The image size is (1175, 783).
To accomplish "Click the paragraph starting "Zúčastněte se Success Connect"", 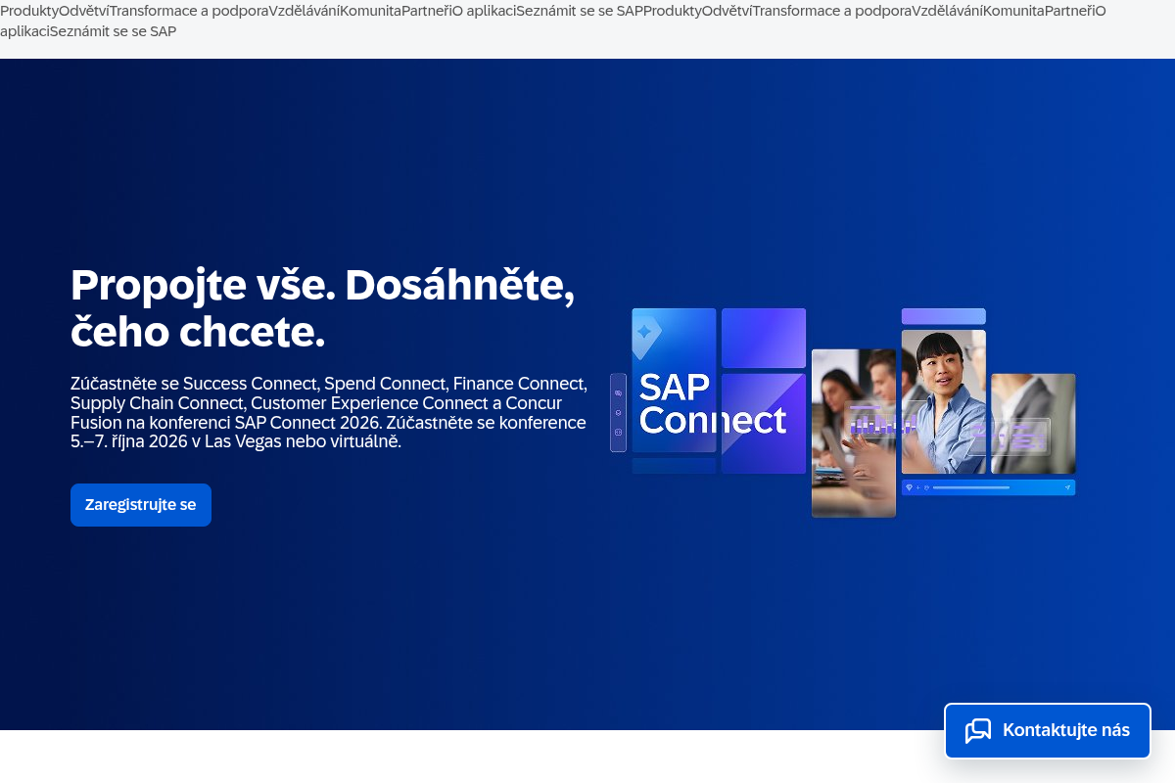I will 329,412.
